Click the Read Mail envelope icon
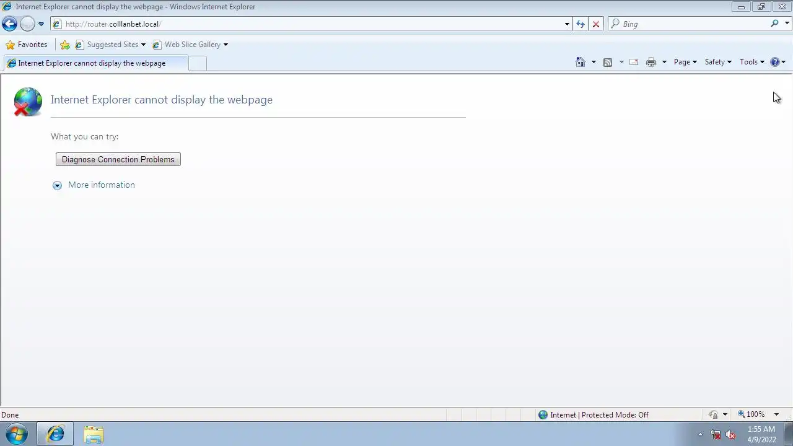This screenshot has height=446, width=793. pos(634,62)
